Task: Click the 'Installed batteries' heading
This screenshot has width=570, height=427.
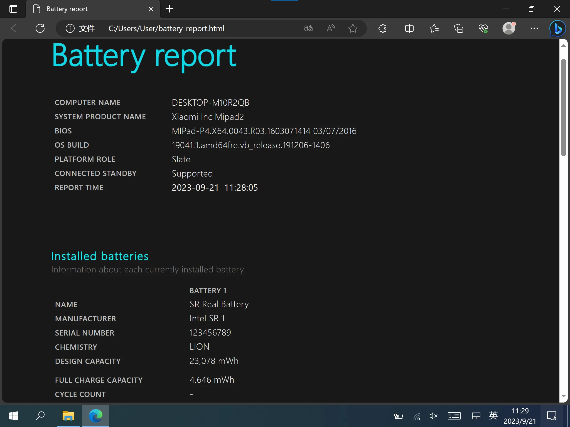Action: click(100, 256)
